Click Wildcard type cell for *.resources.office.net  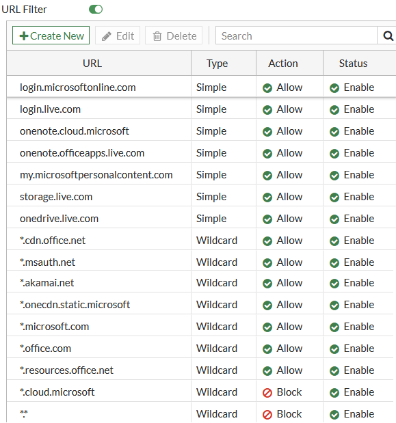click(217, 370)
